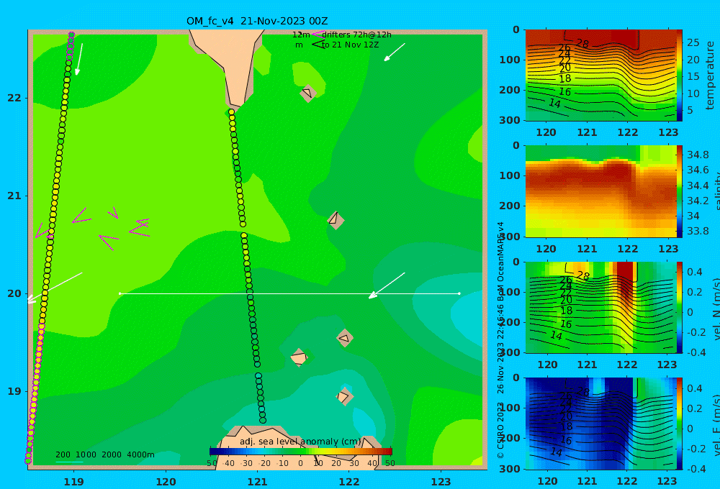Click tick value "33.8" on the salinity colorbar

(698, 231)
